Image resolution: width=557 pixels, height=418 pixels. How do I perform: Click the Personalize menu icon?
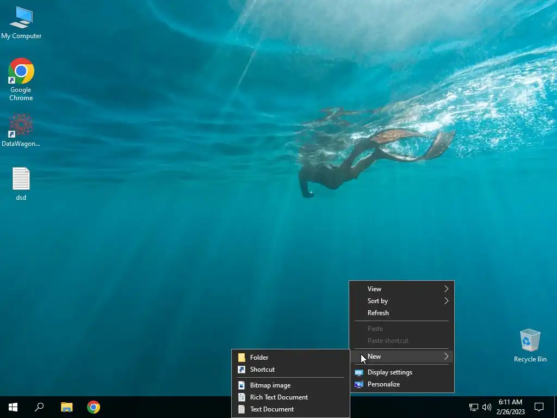click(x=359, y=384)
